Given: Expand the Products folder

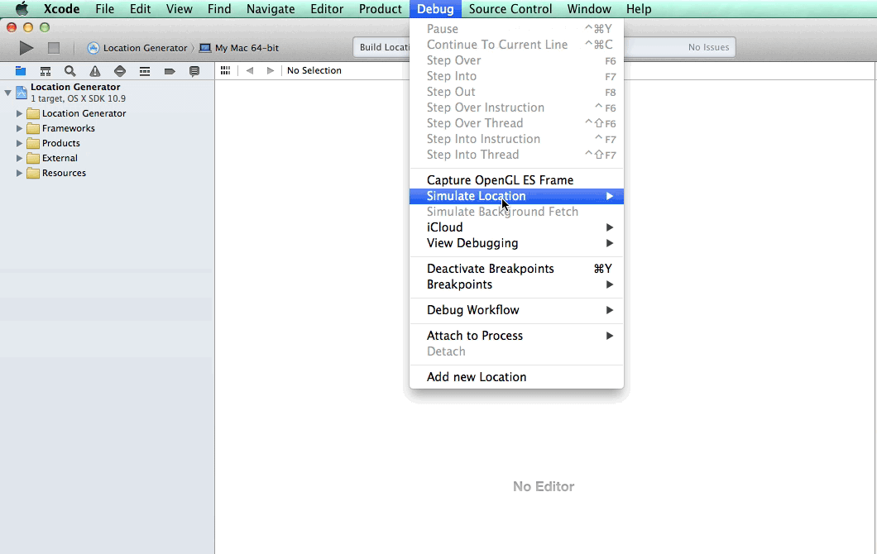Looking at the screenshot, I should pyautogui.click(x=19, y=143).
